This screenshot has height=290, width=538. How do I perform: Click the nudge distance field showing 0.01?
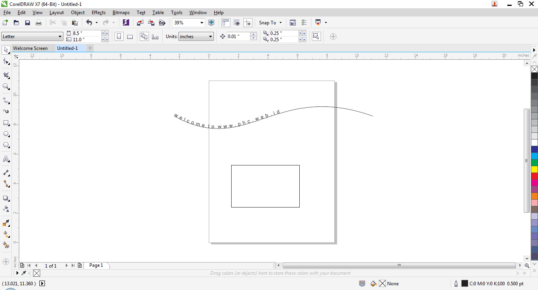point(238,37)
